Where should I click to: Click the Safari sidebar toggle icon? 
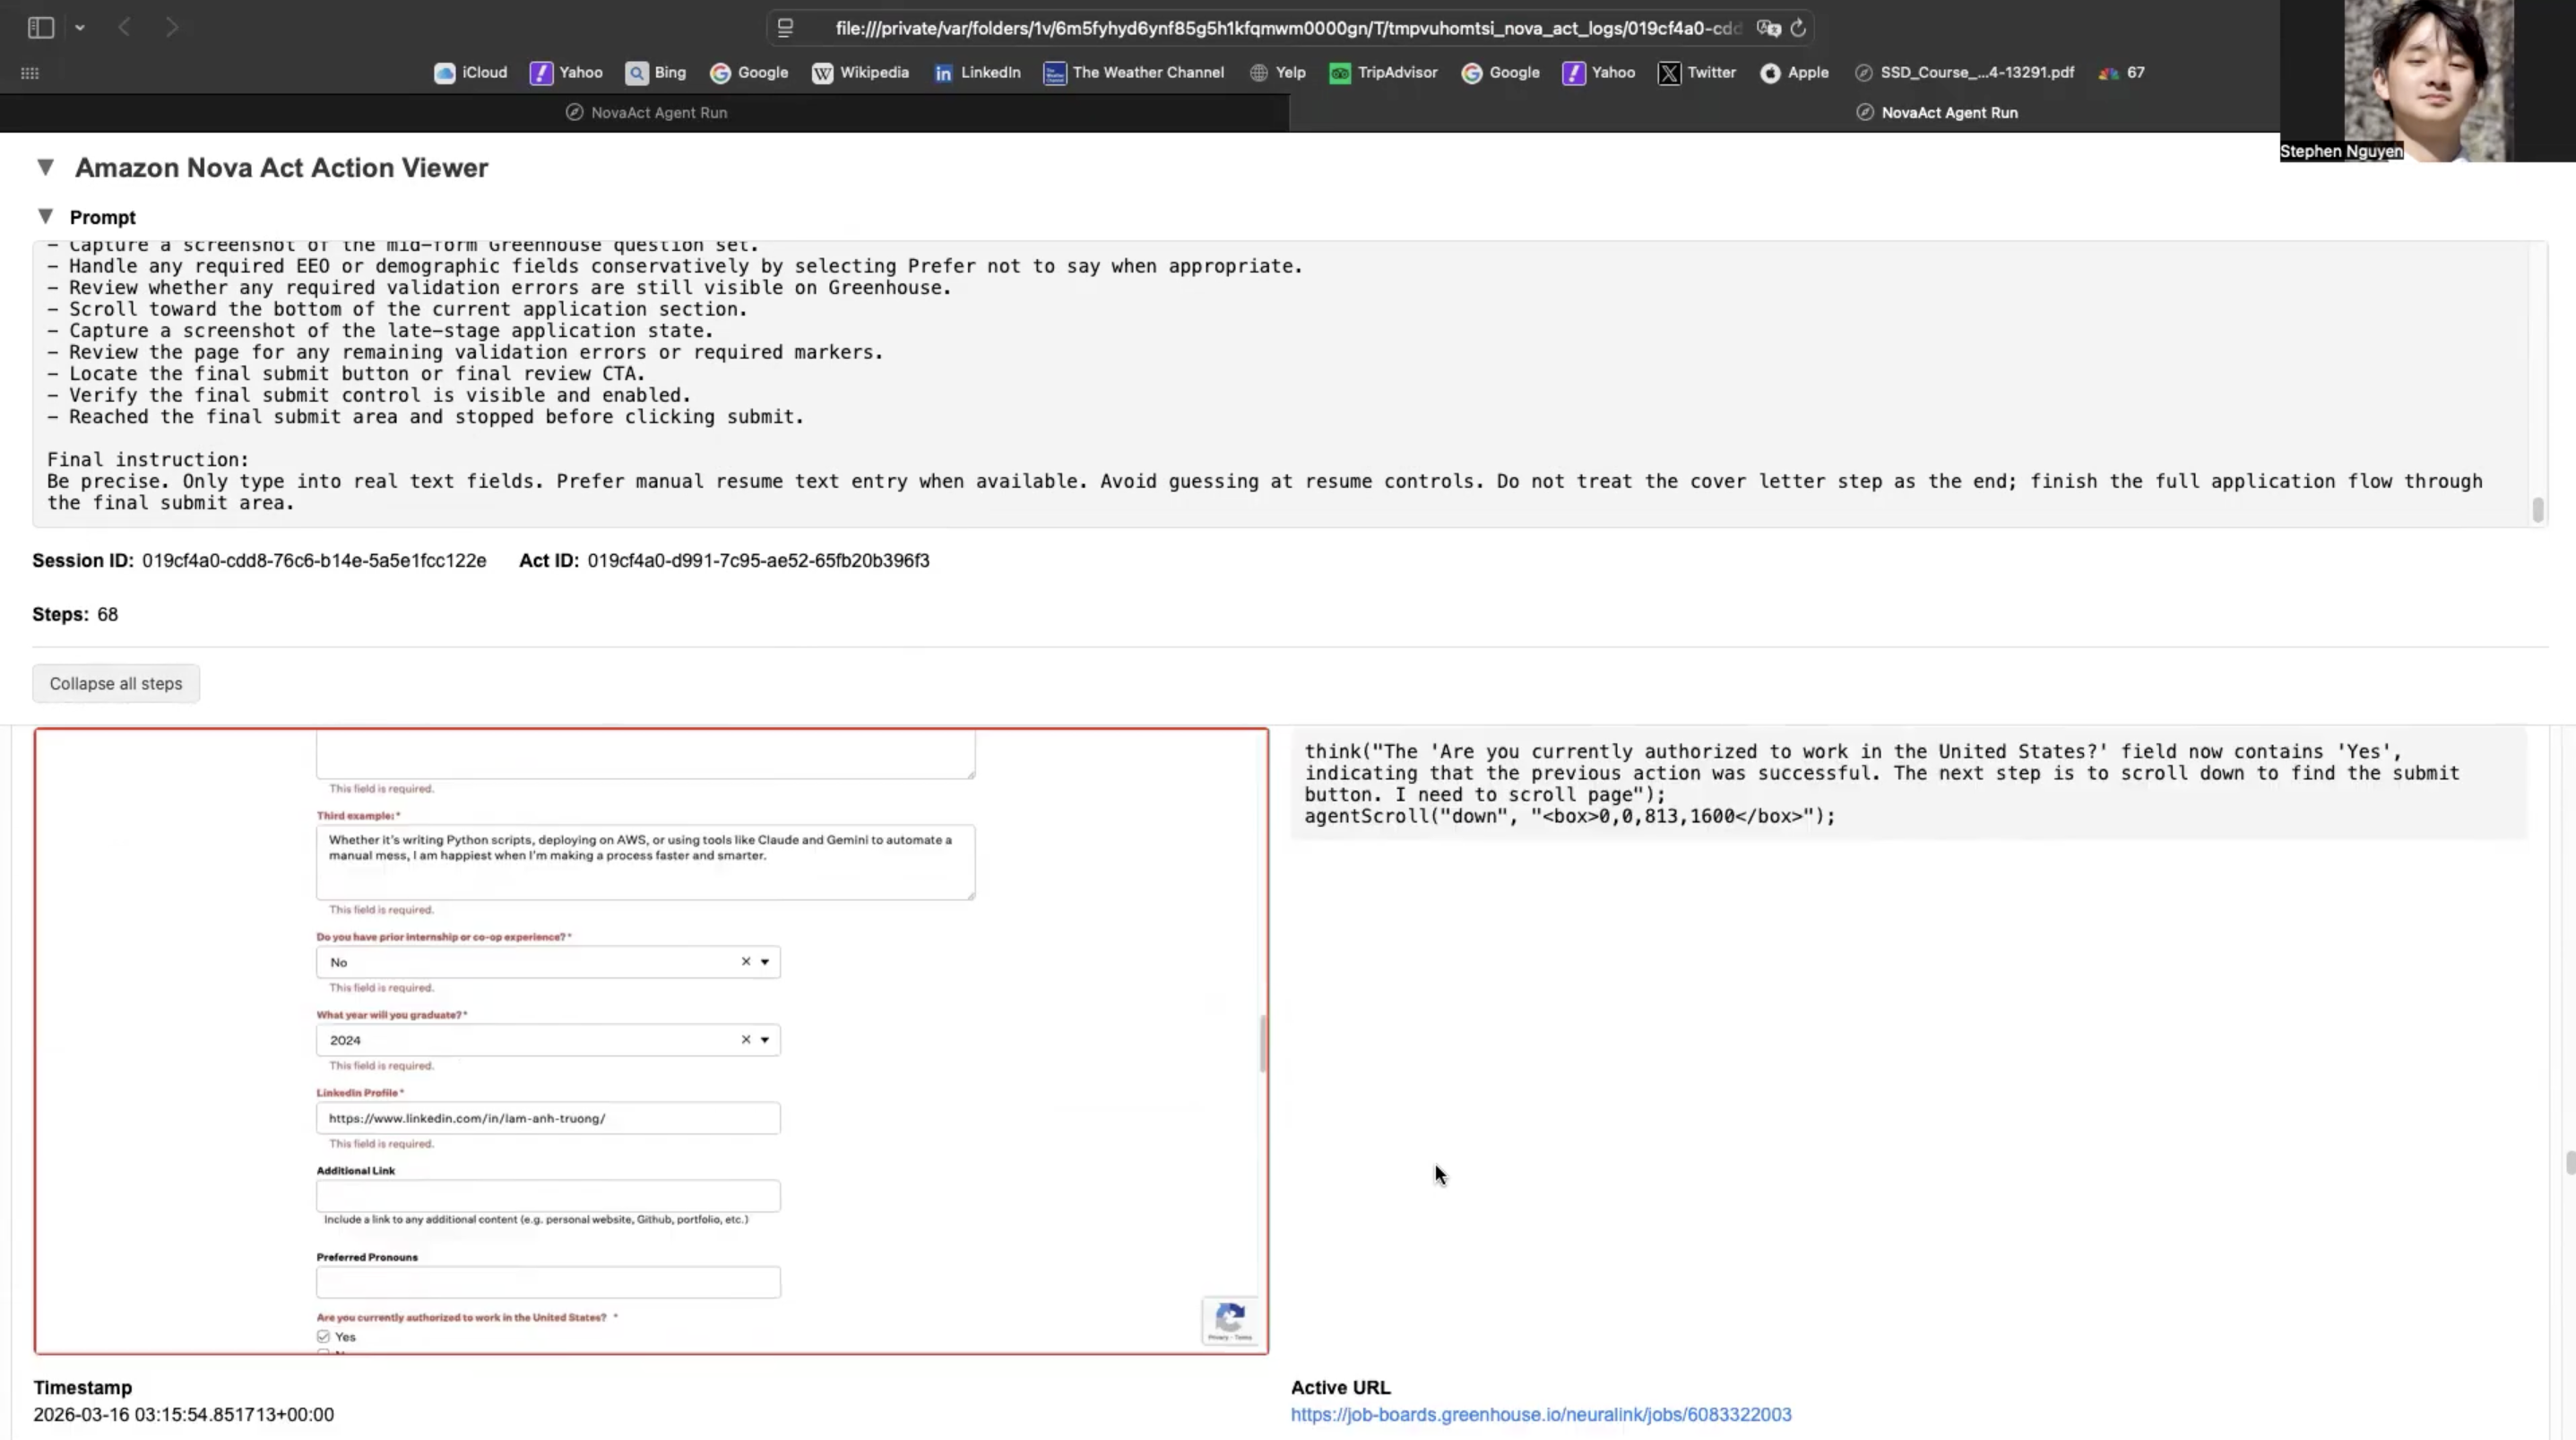[41, 28]
